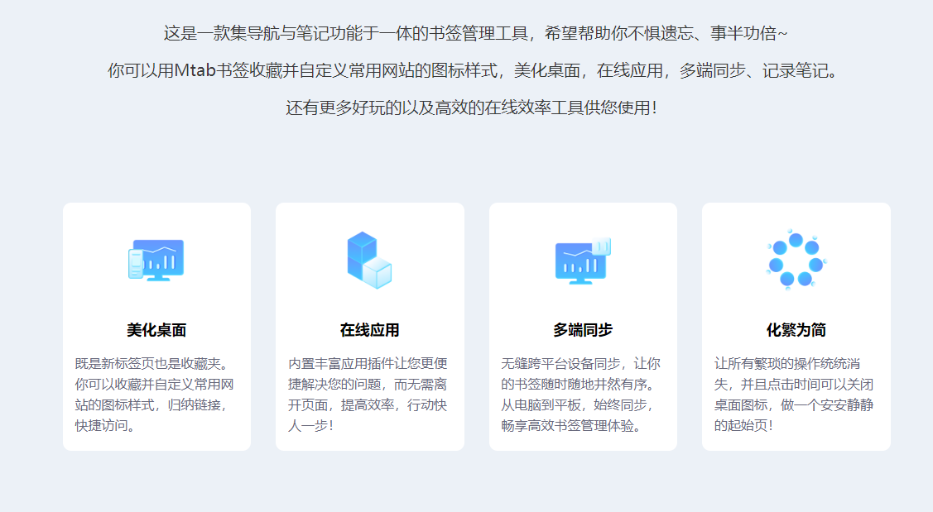
Task: Select the top introduction line about 书签管理工具
Action: point(466,35)
